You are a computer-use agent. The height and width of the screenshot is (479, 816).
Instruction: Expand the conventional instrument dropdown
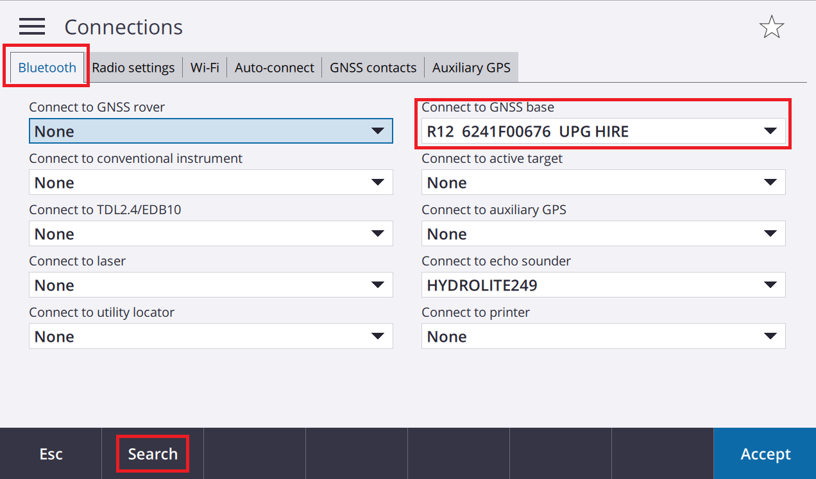pyautogui.click(x=211, y=182)
